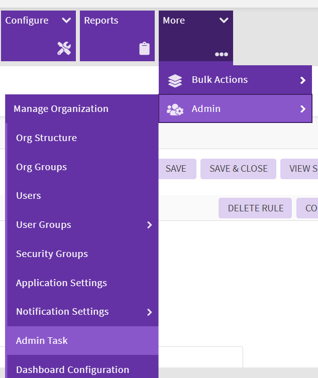Choose Security Groups in Manage Organization
This screenshot has width=318, height=378.
click(52, 254)
